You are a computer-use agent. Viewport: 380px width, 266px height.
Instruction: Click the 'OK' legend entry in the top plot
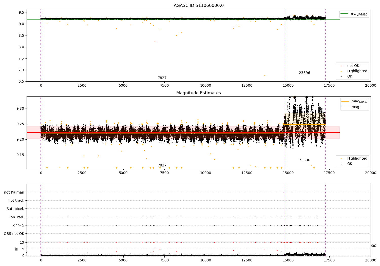coord(350,77)
